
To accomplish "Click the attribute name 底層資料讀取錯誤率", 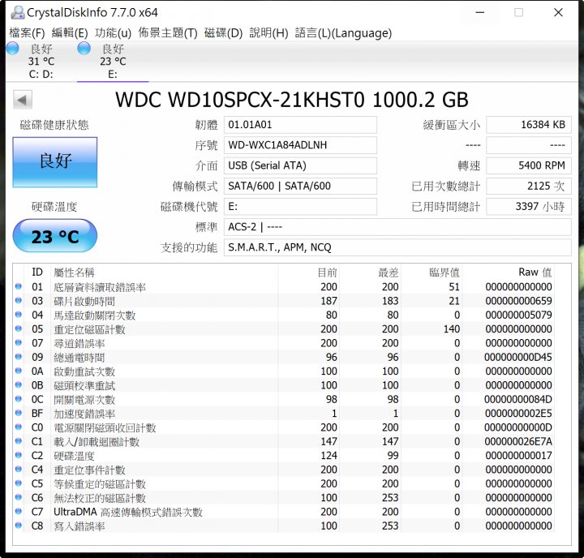I will (x=100, y=287).
